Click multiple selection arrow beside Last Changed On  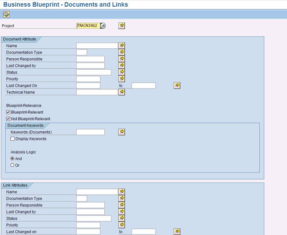pos(177,85)
